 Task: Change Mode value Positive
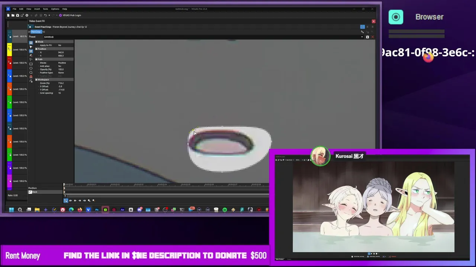pyautogui.click(x=62, y=63)
